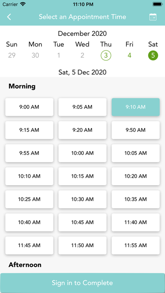Tap the Wi-Fi status bar icon
This screenshot has height=293, width=165.
[x=23, y=4]
